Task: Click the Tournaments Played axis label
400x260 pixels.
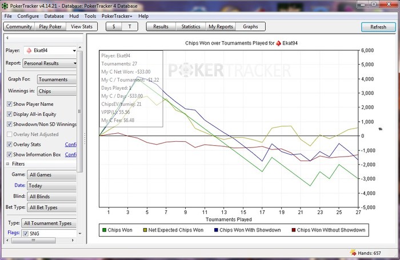Action: (x=229, y=219)
